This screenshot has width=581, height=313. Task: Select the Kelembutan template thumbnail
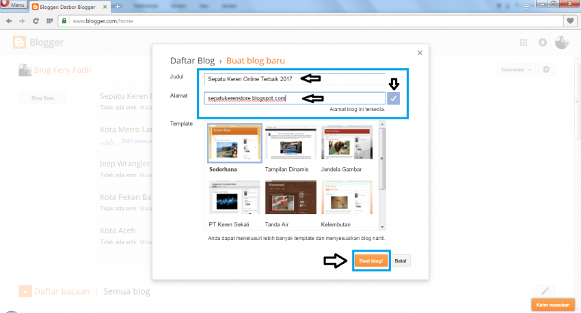point(347,198)
